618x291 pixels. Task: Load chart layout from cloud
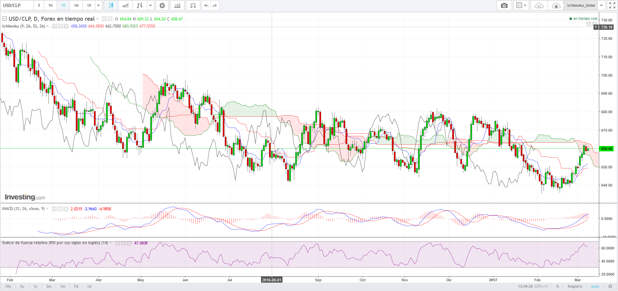point(539,5)
